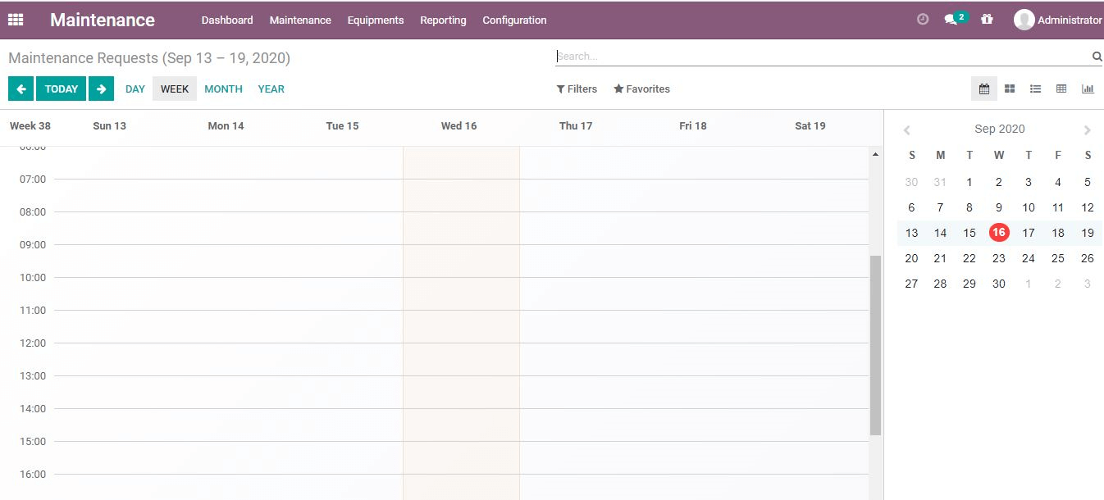Select day 1 of September in mini calendar
The height and width of the screenshot is (500, 1104).
969,182
